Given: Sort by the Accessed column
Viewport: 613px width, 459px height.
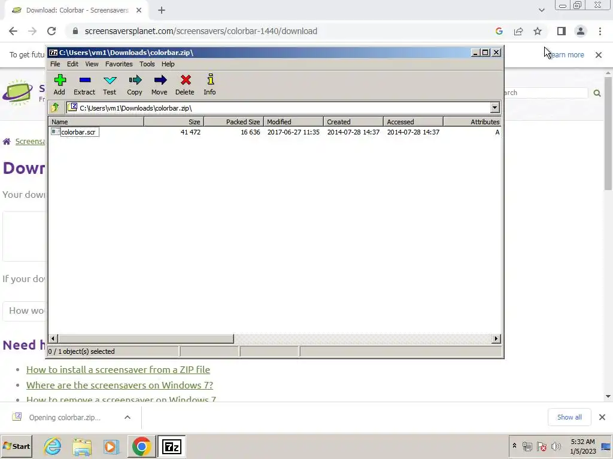Looking at the screenshot, I should (413, 122).
